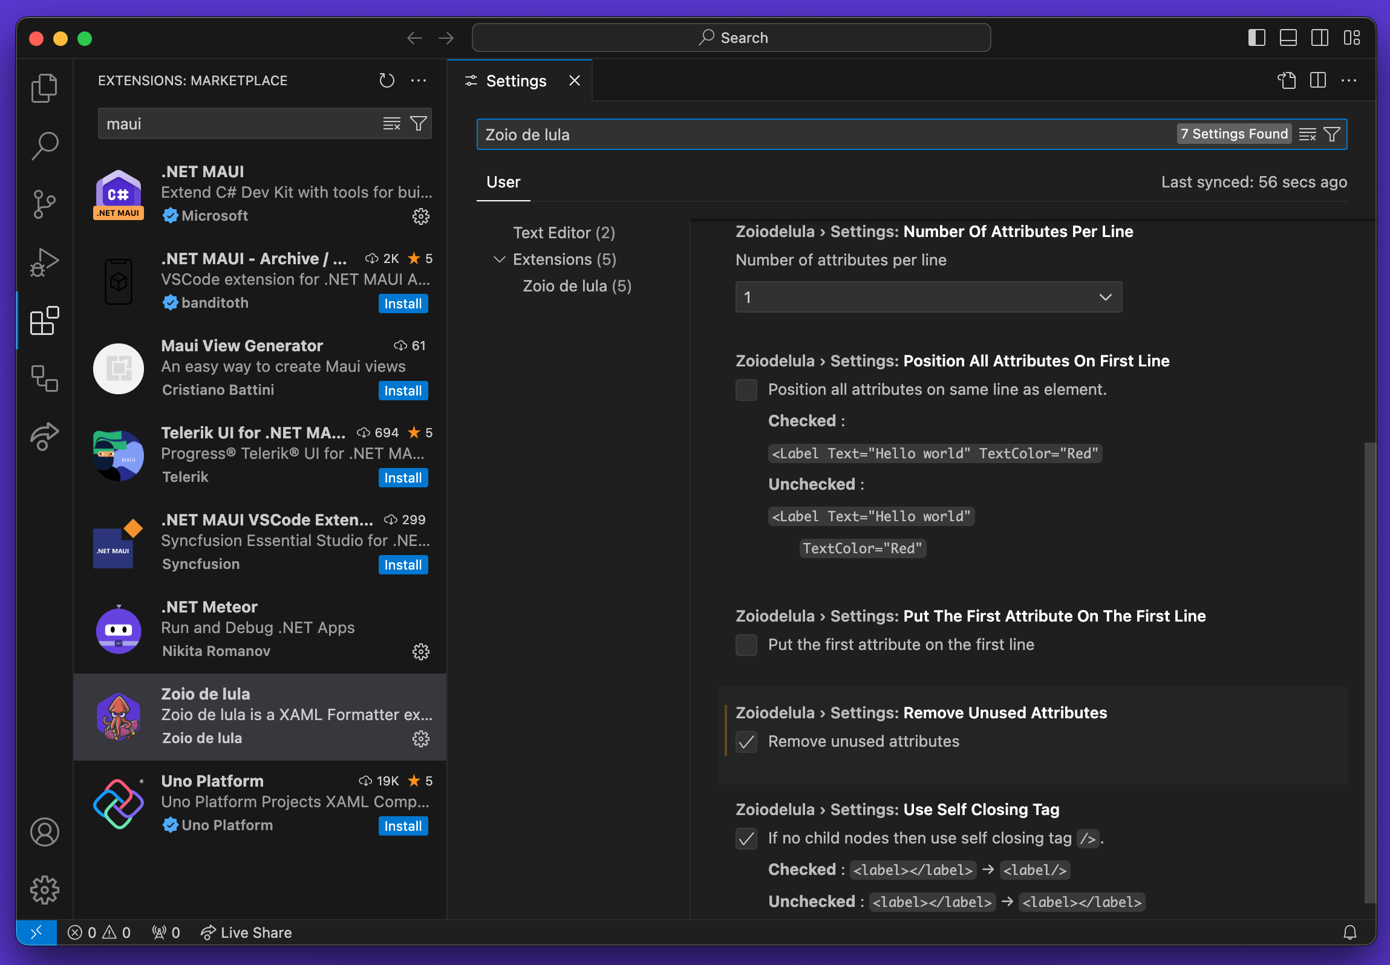The width and height of the screenshot is (1390, 965).
Task: Split the editor to the right
Action: [1318, 80]
